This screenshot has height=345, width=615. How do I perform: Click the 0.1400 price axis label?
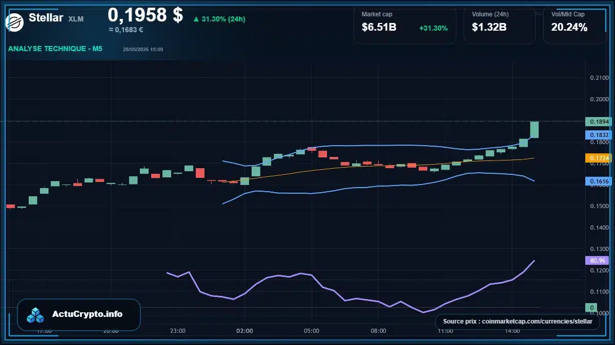[599, 227]
